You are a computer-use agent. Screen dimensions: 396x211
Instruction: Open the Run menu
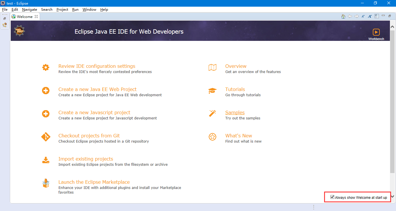75,10
